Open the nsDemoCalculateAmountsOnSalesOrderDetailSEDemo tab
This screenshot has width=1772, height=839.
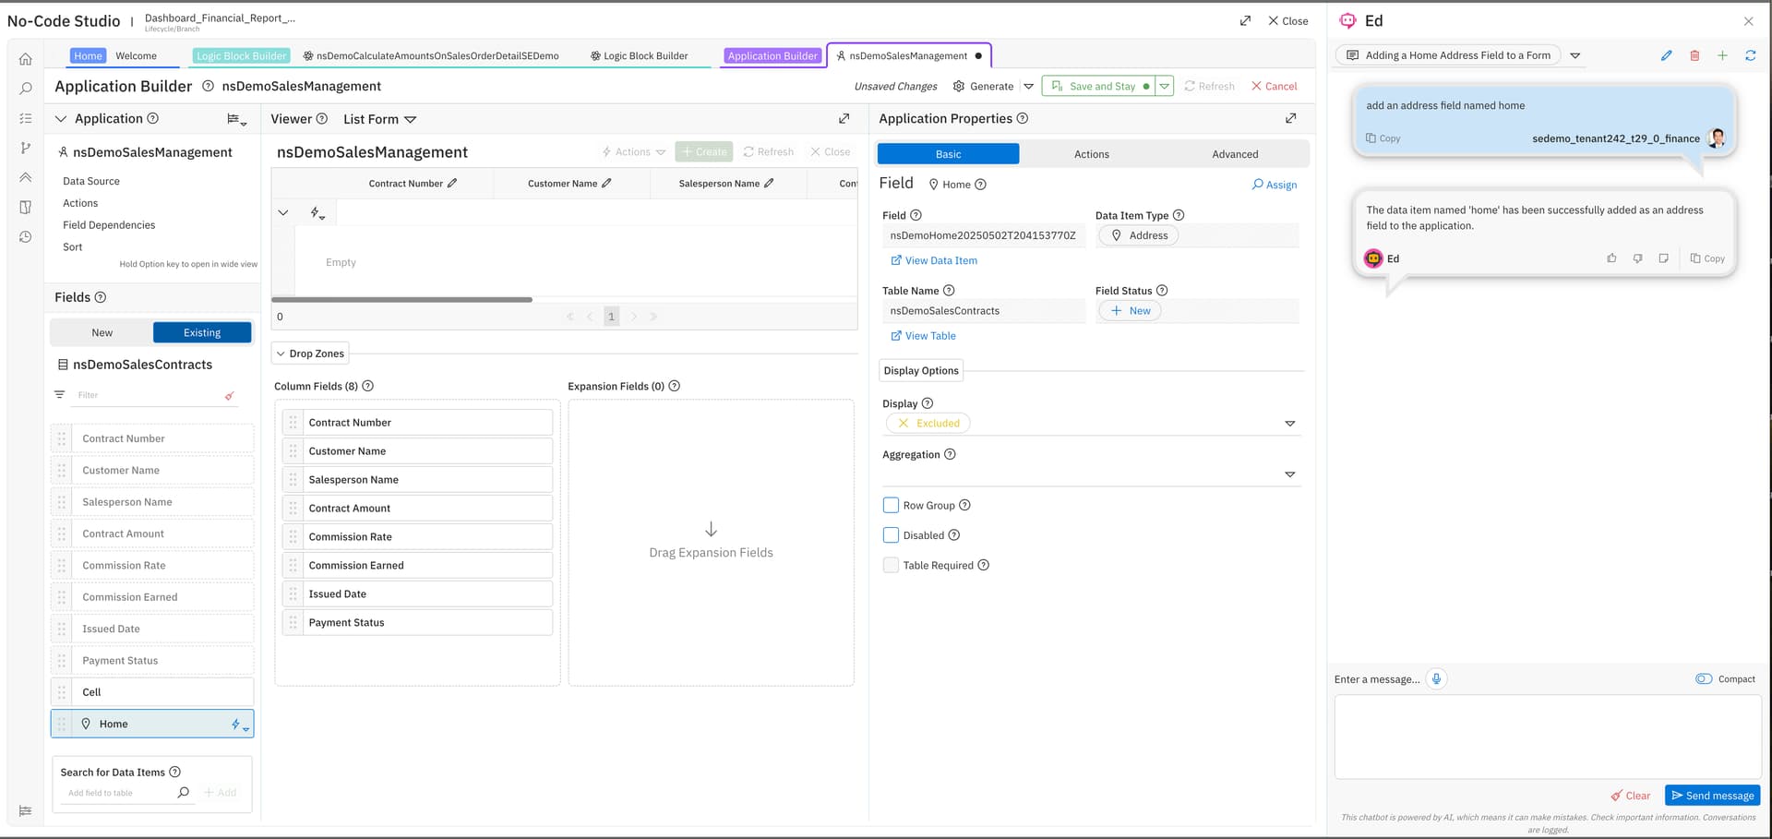(430, 55)
